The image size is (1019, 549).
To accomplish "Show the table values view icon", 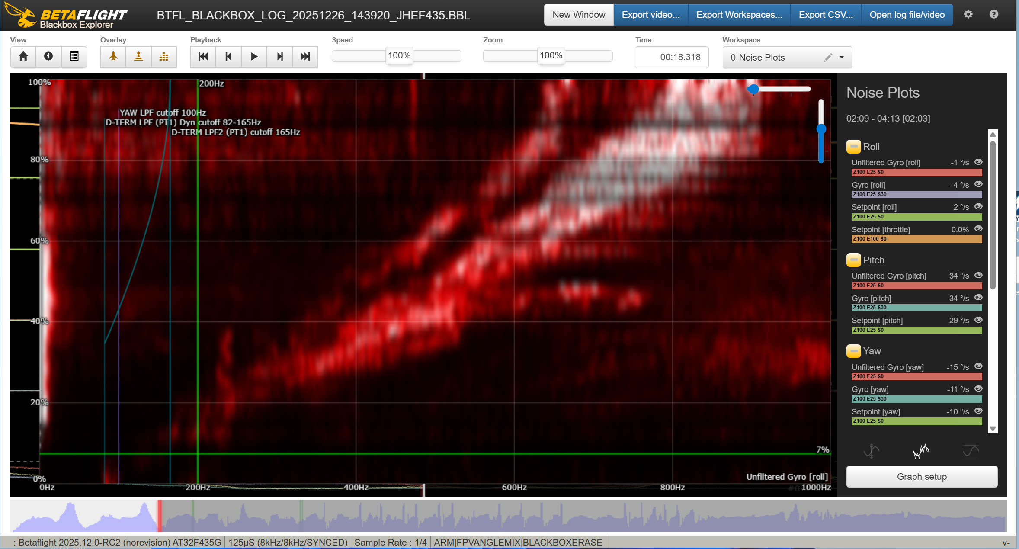I will (74, 57).
